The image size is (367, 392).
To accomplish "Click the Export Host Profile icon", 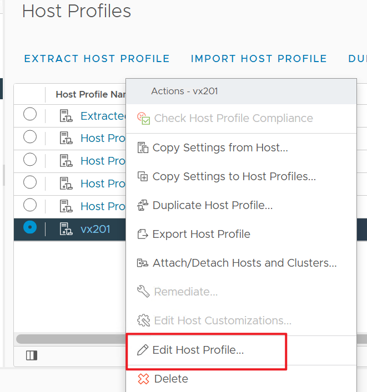I will tap(143, 234).
